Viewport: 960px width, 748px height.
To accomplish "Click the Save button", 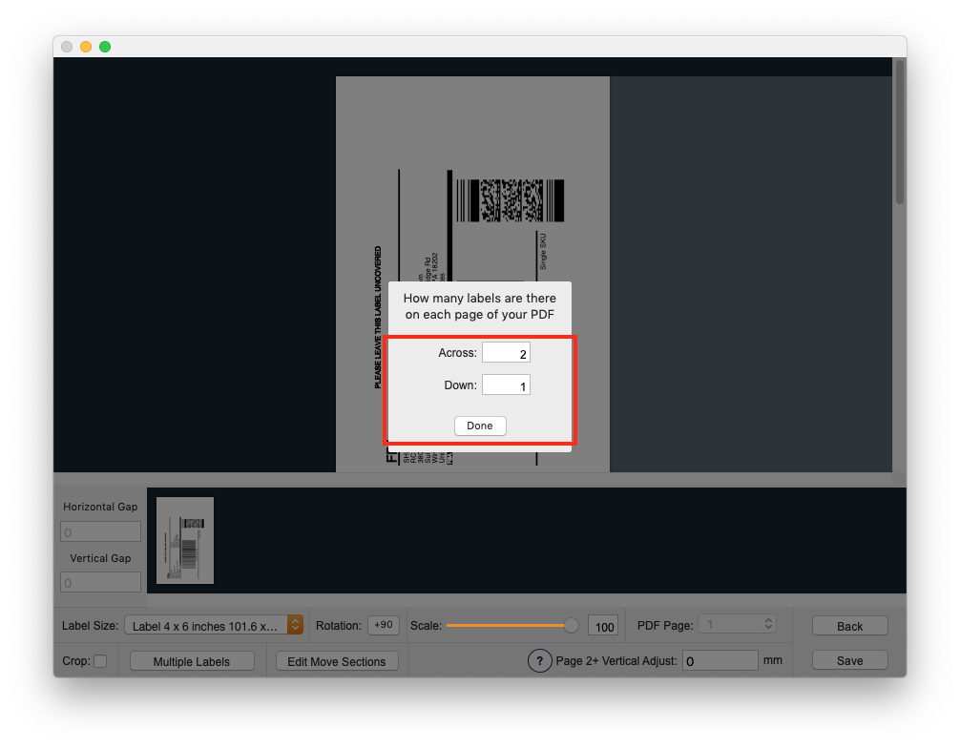I will (850, 660).
